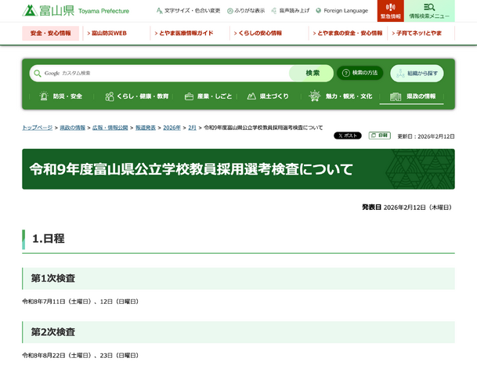
Task: Click the mountain icon for 県土づくり
Action: [251, 96]
